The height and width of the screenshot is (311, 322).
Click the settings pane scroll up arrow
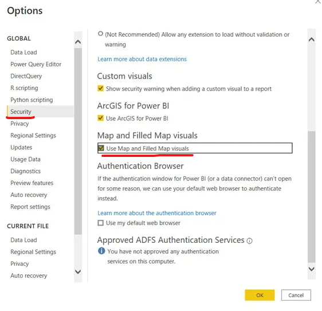point(312,40)
